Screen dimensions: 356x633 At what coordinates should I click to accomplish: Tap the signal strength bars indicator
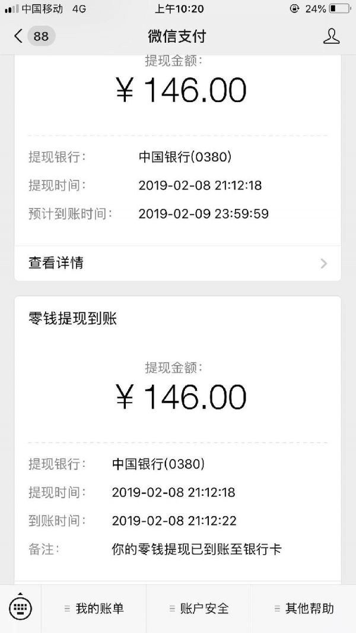click(10, 8)
